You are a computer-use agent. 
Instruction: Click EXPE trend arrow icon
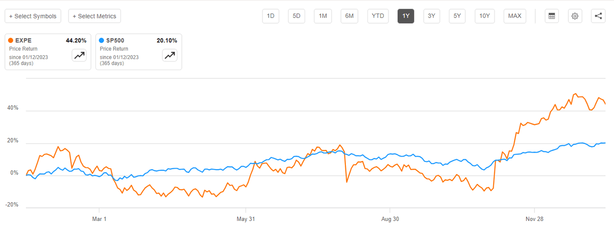[79, 55]
